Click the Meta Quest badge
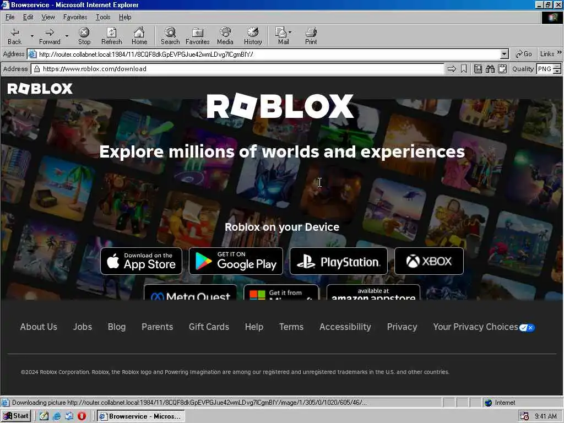564x423 pixels. (190, 292)
